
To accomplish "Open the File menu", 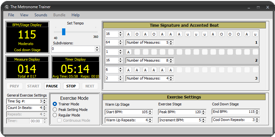I will click(x=11, y=15).
